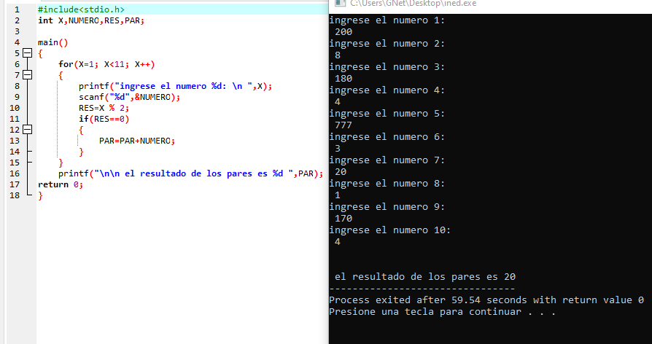
Task: Click the printf 'ingrese el numero' code line
Action: point(176,86)
